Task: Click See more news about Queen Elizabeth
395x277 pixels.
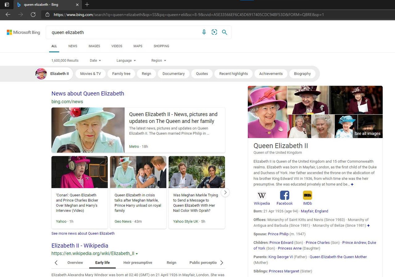Action: coord(83,233)
